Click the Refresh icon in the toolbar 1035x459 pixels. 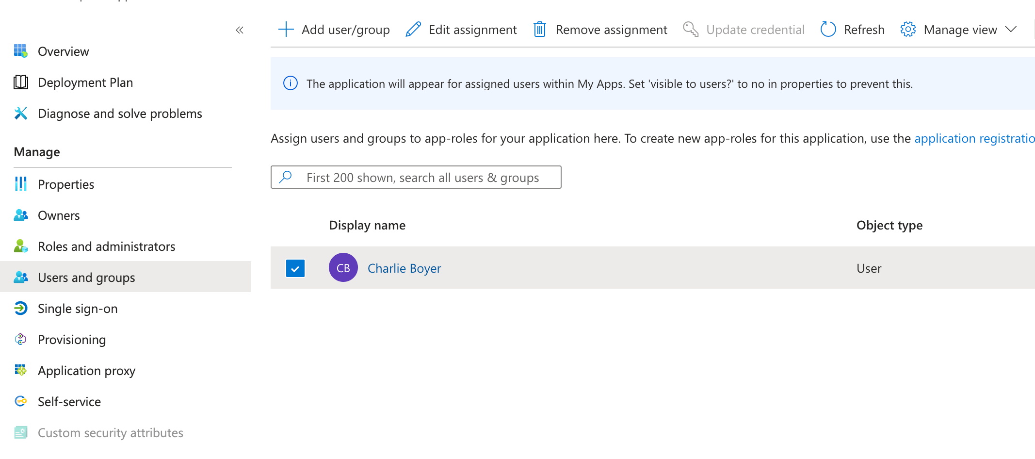click(x=828, y=29)
